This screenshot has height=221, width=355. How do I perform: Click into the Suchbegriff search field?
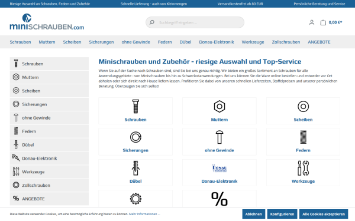coord(195,22)
